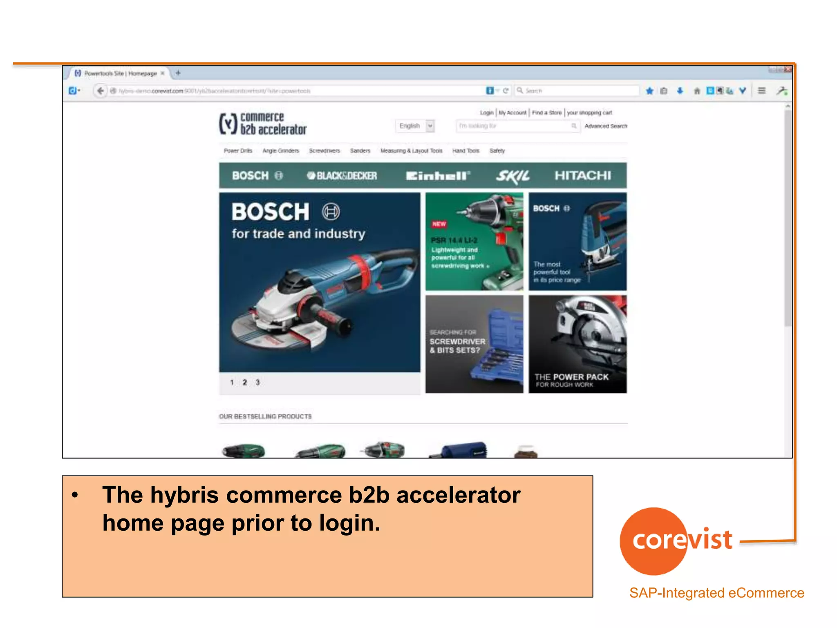
Task: Reload the page with the refresh icon
Action: [x=506, y=91]
